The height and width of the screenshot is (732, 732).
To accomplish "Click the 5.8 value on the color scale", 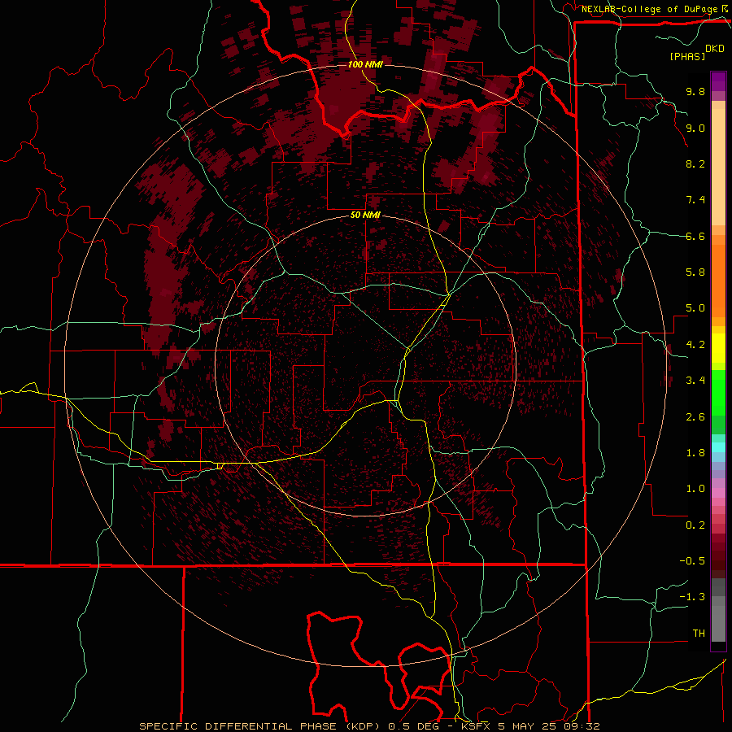I will click(695, 272).
